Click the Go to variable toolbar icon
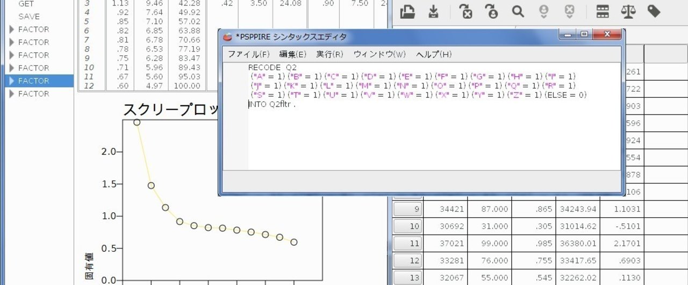 point(465,11)
